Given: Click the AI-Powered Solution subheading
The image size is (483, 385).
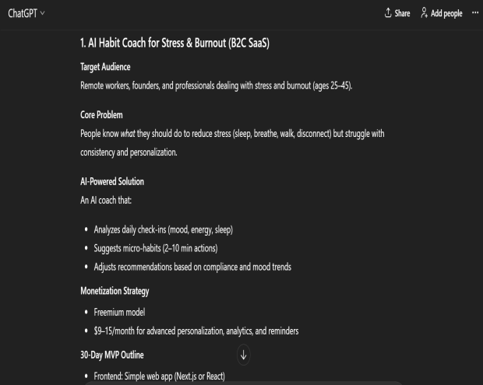Looking at the screenshot, I should click(x=112, y=181).
